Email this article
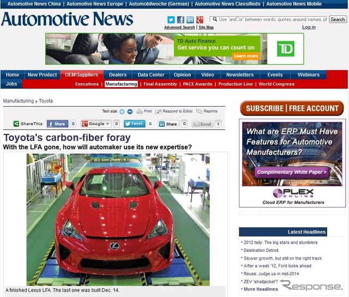 pyautogui.click(x=202, y=124)
